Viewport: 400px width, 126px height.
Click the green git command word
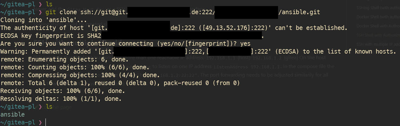(51, 12)
